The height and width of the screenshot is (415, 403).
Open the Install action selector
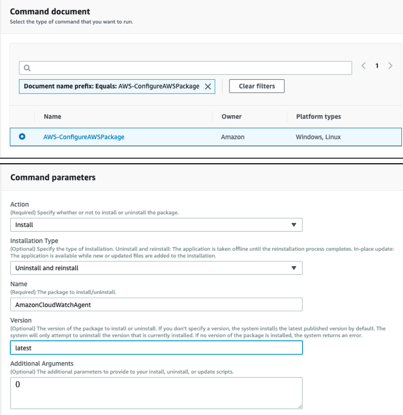tap(156, 225)
